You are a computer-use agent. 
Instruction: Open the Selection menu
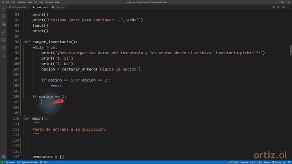tap(21, 2)
